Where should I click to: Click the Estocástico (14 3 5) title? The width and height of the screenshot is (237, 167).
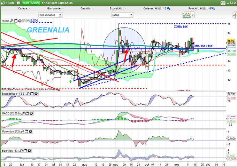(x=14, y=94)
